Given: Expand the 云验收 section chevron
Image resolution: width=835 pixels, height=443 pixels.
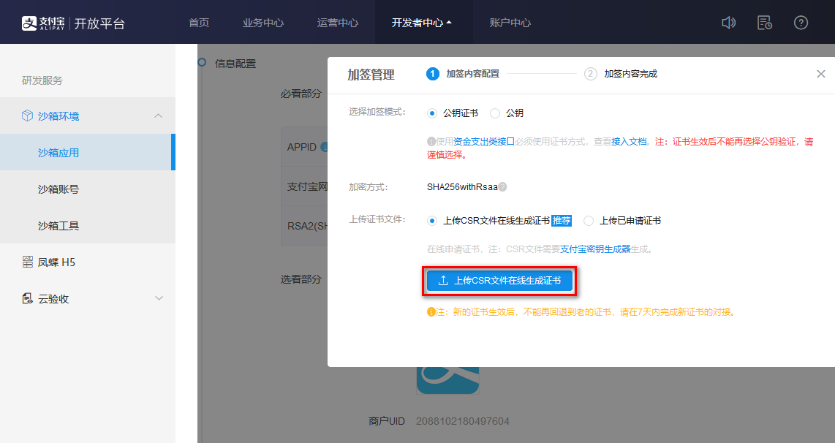Looking at the screenshot, I should pos(159,298).
